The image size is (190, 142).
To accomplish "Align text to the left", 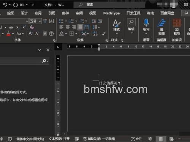I will [x=61, y=27].
